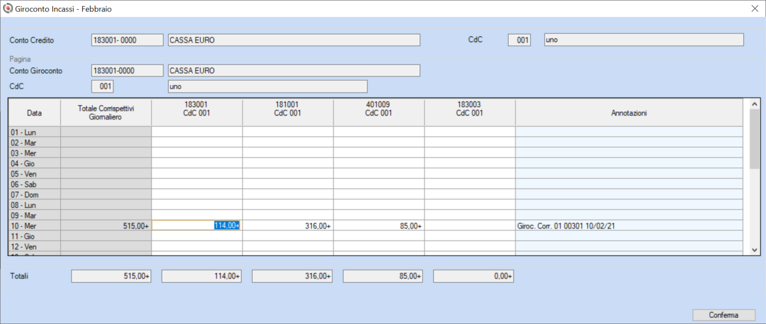Screen dimensions: 766x324
Task: Click the top CdC description field uno
Action: click(x=644, y=40)
